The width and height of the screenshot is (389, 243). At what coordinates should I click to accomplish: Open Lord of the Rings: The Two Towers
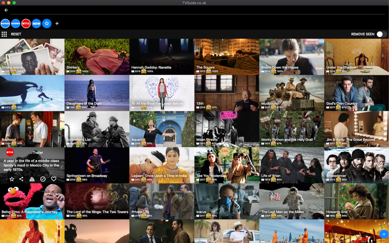(x=97, y=201)
